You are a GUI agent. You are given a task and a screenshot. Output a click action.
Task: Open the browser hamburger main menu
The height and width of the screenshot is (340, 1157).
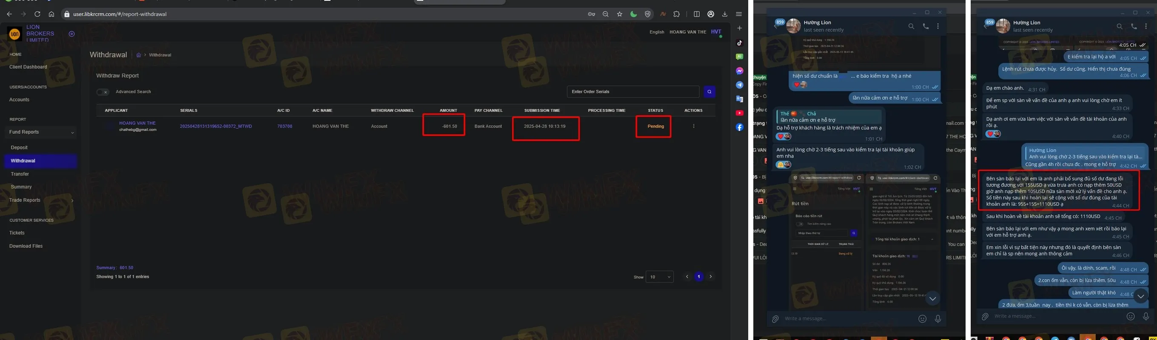pyautogui.click(x=739, y=14)
